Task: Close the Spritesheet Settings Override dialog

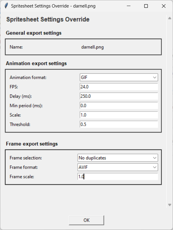Action: tap(164, 6)
